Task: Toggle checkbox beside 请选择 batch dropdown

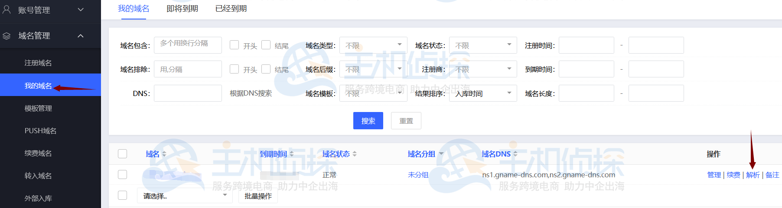Action: click(x=123, y=195)
